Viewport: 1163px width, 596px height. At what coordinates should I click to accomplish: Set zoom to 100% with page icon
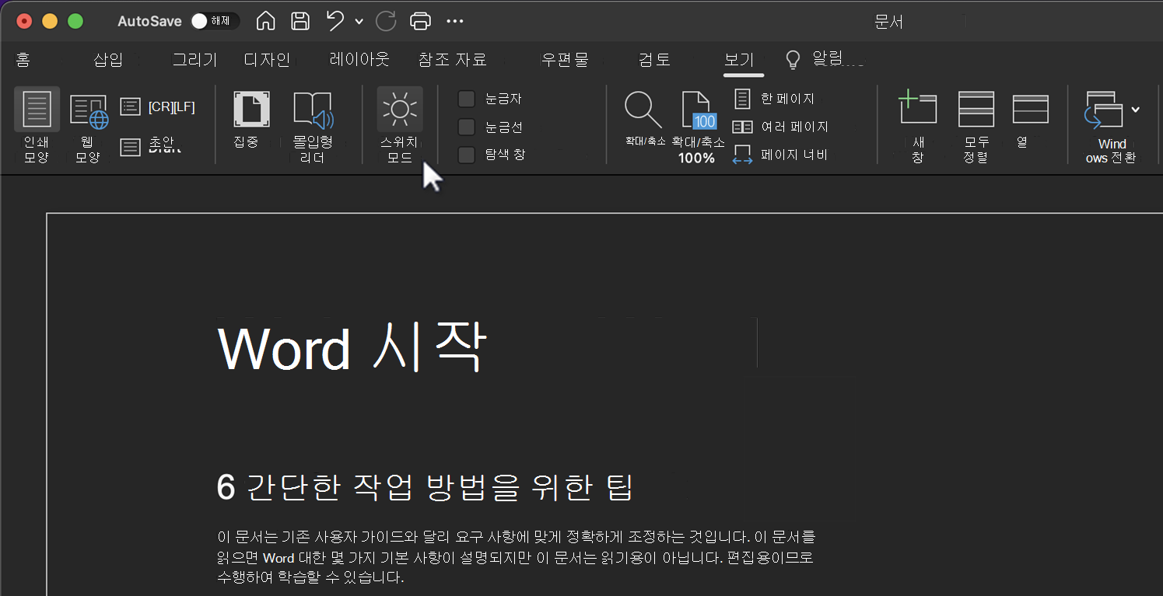[x=697, y=127]
